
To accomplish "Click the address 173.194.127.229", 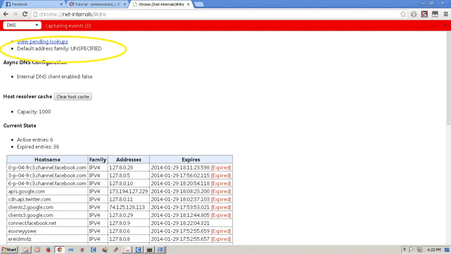I will pos(128,191).
